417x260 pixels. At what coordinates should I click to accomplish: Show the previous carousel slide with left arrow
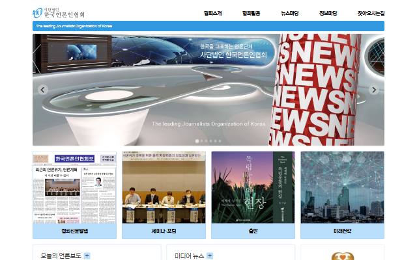[x=43, y=90]
